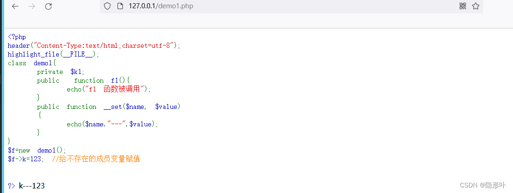This screenshot has width=513, height=193.
Task: Click the highlight_file(__FILE__) line
Action: 53,54
